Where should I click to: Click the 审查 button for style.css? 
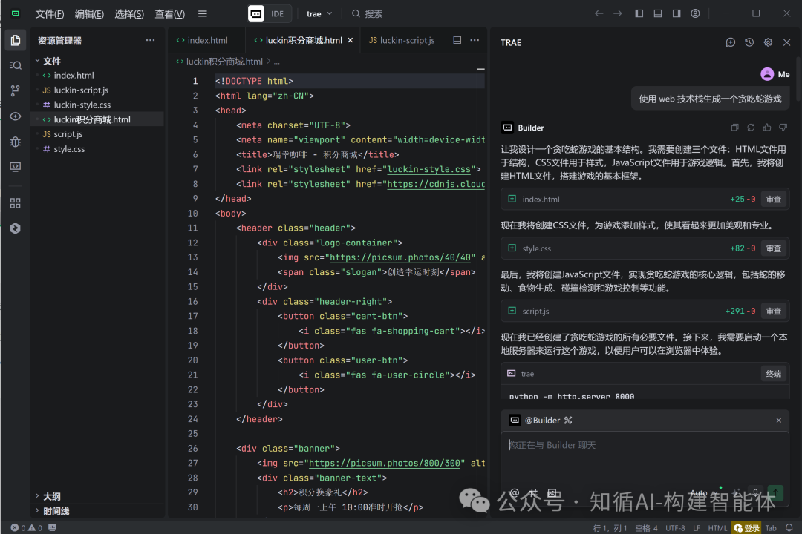point(773,248)
